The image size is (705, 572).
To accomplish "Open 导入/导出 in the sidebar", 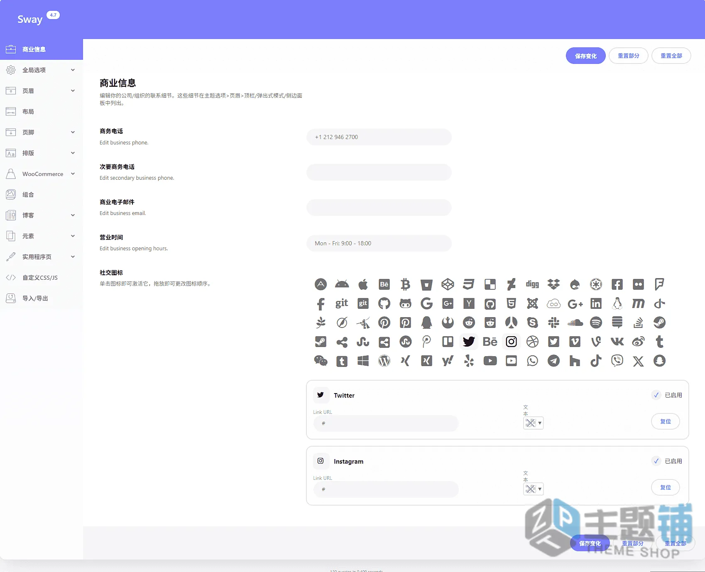I will point(42,298).
